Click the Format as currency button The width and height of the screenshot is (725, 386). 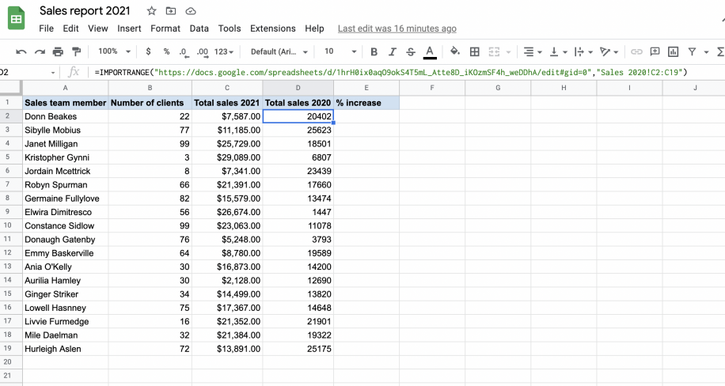(149, 51)
